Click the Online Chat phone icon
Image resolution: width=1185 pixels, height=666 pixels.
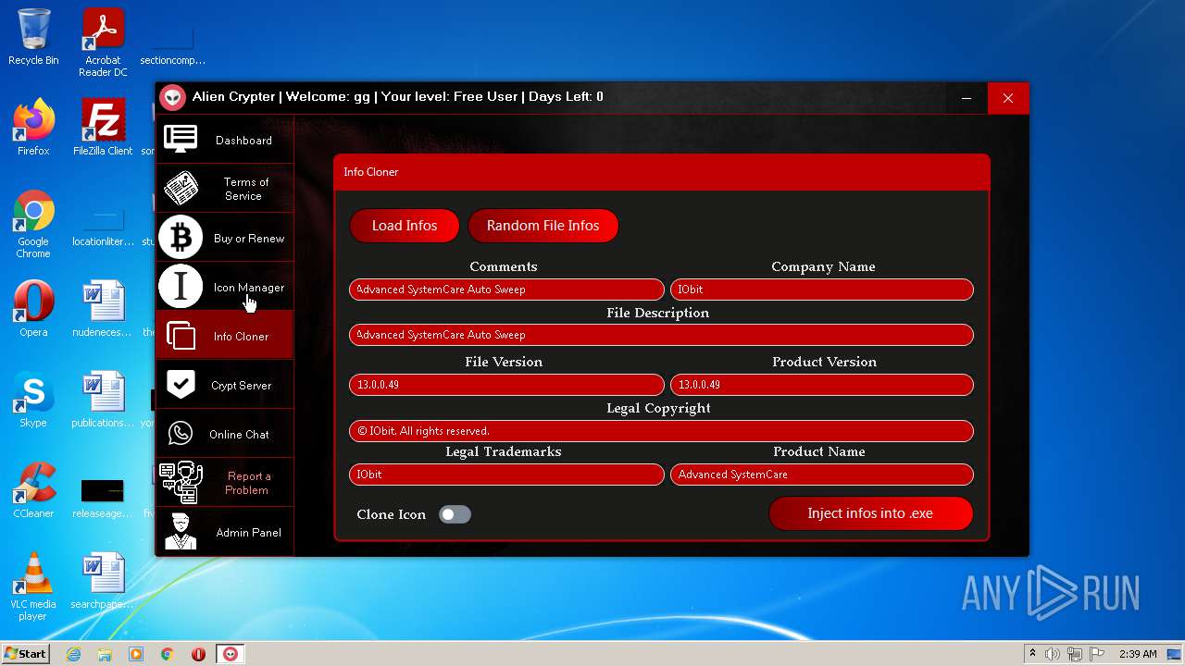tap(181, 434)
